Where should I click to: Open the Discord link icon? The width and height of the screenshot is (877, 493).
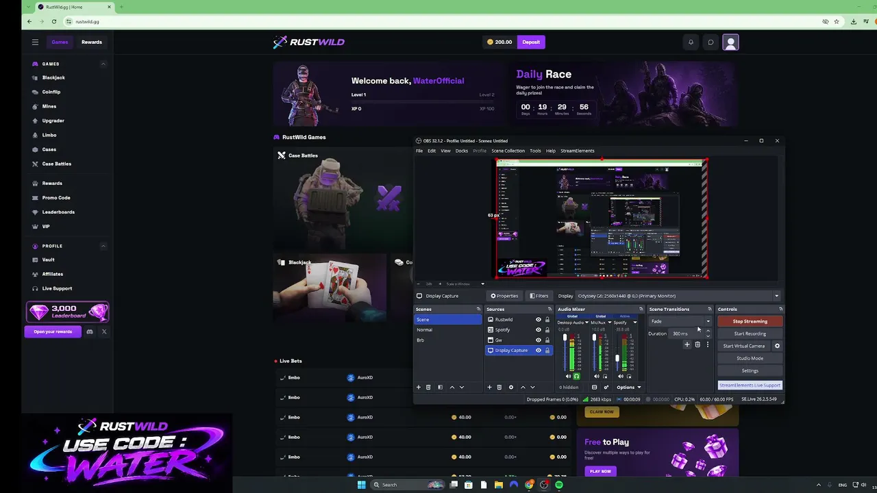coord(89,331)
